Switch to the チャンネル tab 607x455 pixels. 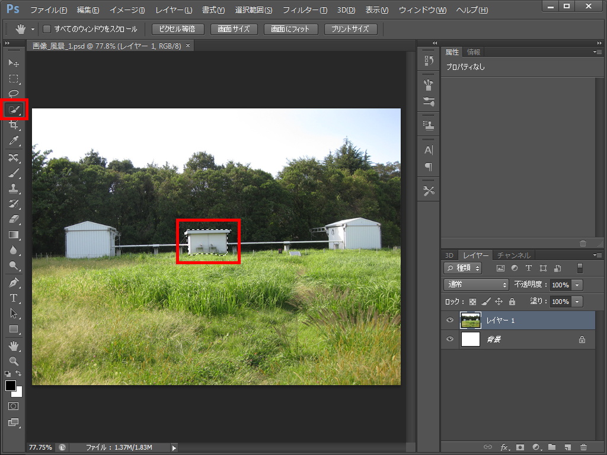point(513,255)
